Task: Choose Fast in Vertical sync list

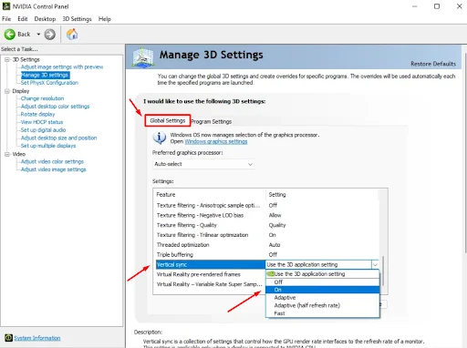Action: pyautogui.click(x=322, y=313)
